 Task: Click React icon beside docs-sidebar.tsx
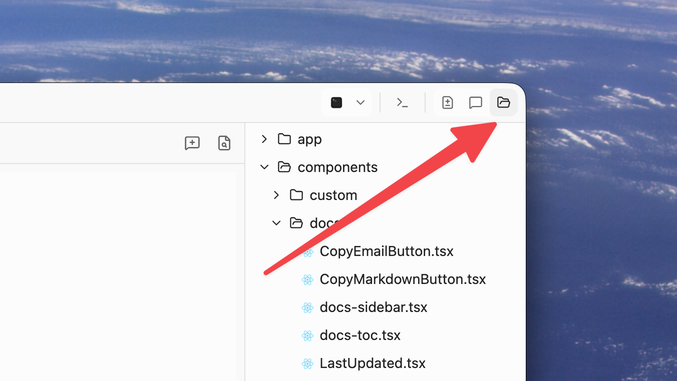308,307
